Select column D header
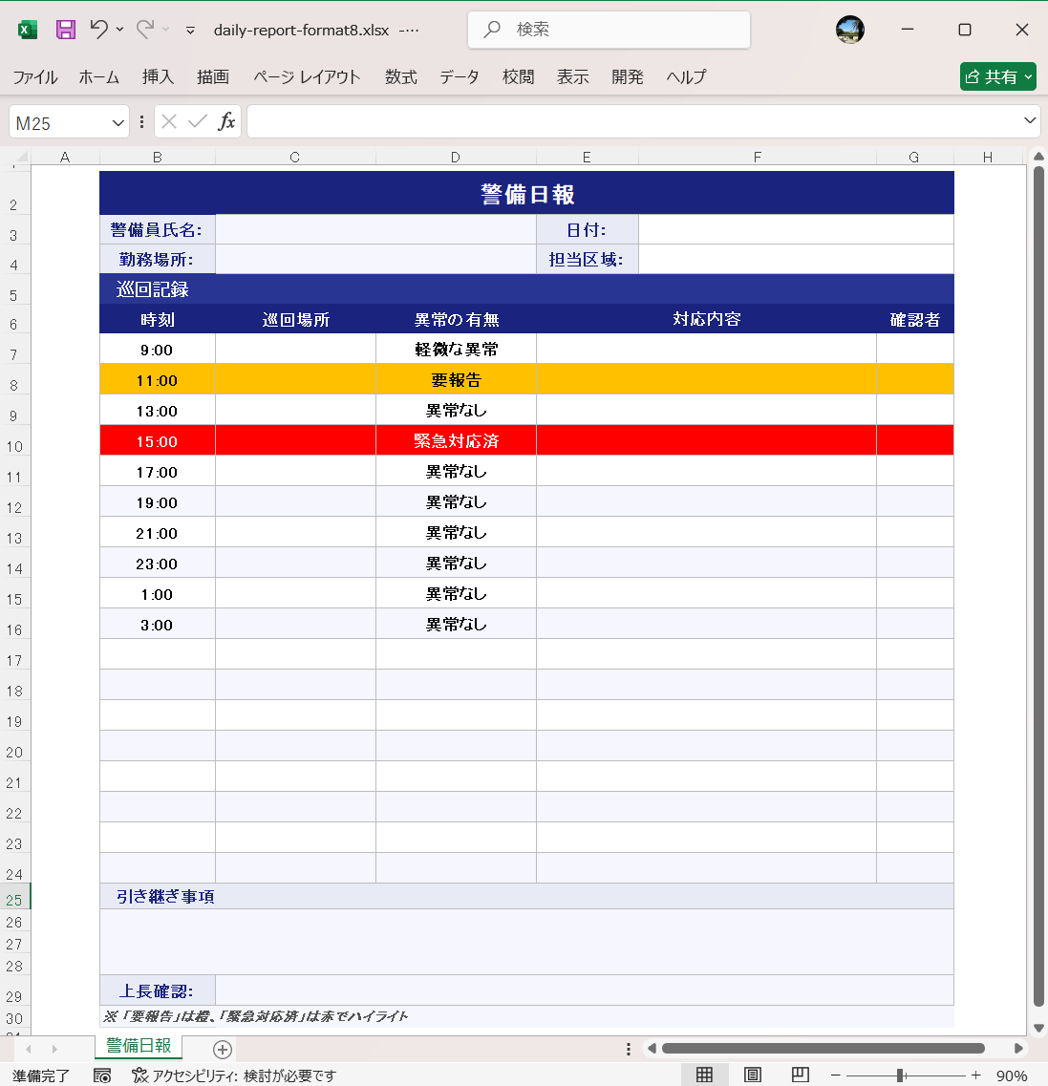Screen dimensions: 1048x1086 click(456, 158)
